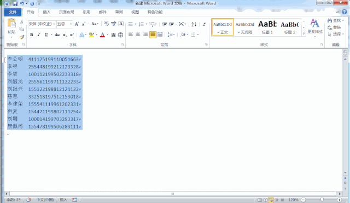Viewport: 350px width, 203px height.
Task: Align text left
Action: [131, 34]
